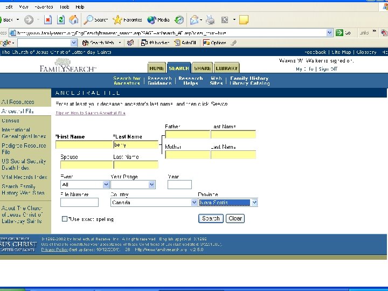Click the AutoFill toolbar button
This screenshot has width=388, height=291.
pos(185,43)
